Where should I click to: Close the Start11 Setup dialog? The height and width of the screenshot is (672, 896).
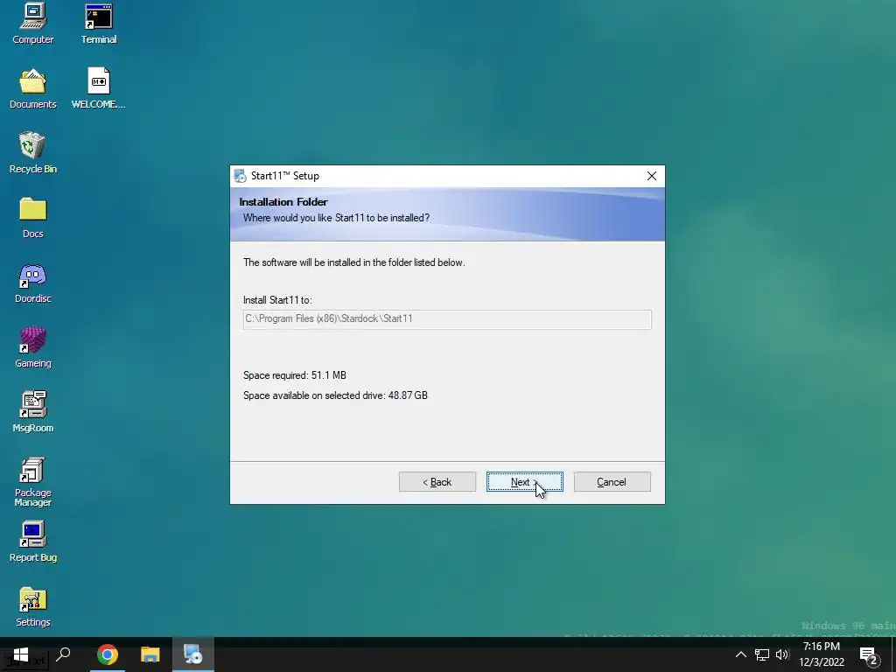pos(651,176)
